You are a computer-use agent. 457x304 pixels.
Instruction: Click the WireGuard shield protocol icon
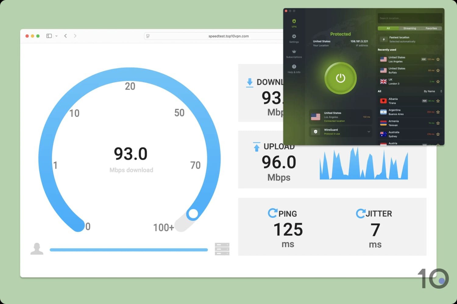(315, 132)
